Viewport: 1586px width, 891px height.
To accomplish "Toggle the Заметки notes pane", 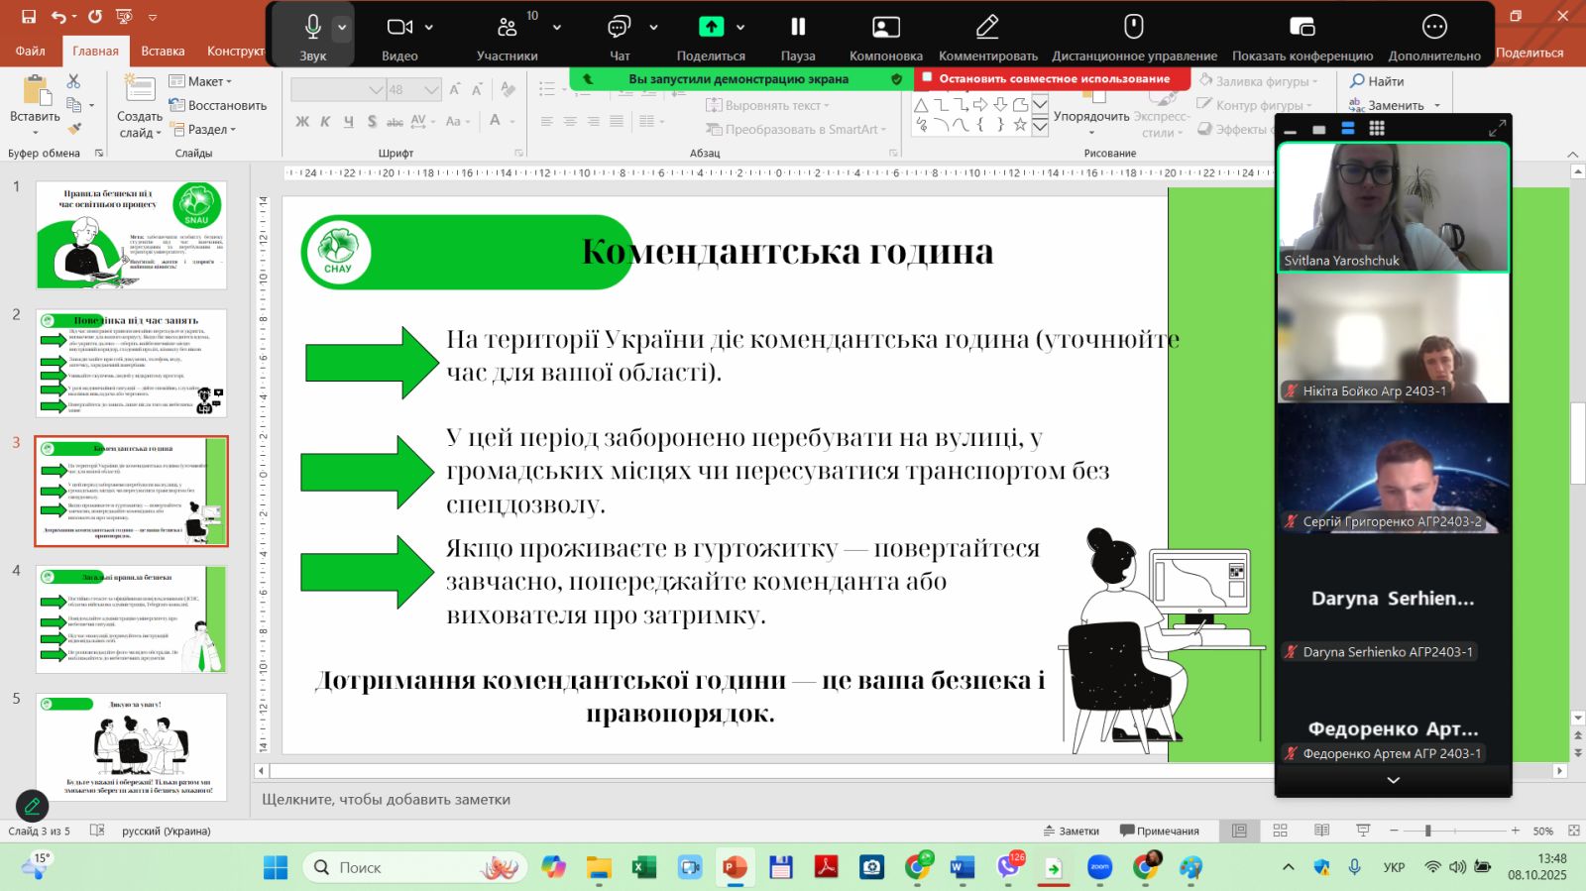I will point(1072,831).
